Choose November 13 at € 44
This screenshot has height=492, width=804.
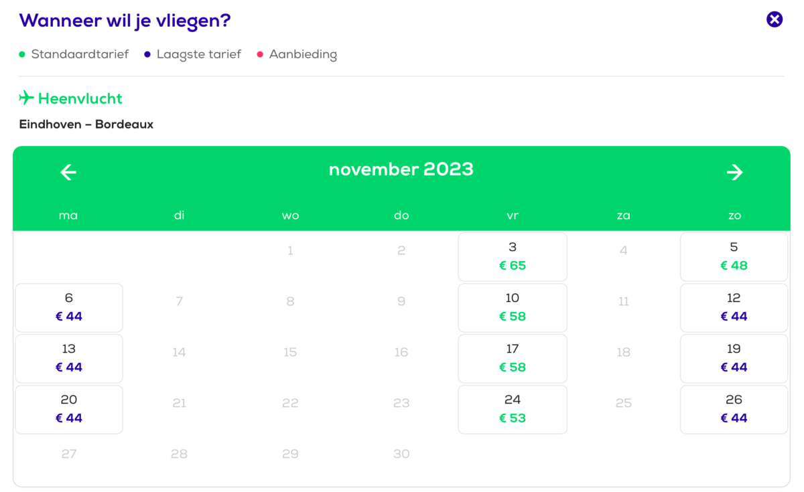pos(69,358)
